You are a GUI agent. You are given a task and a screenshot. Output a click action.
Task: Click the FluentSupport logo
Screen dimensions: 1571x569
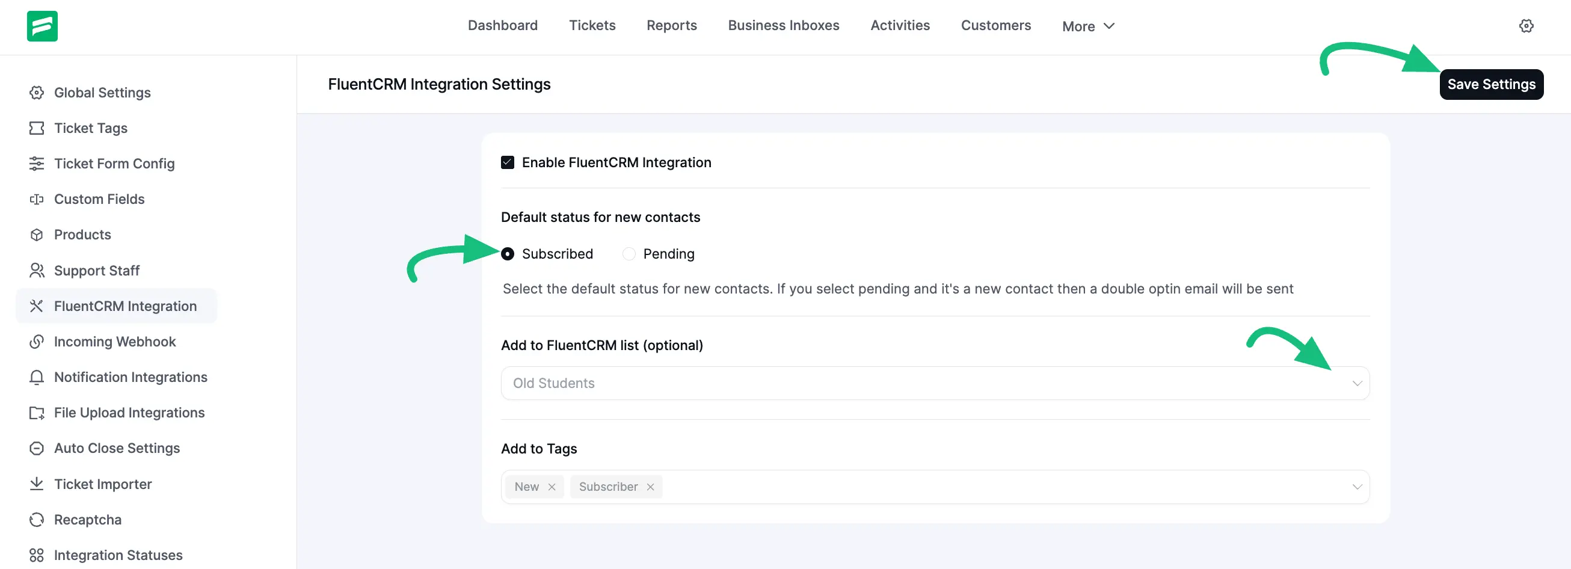tap(42, 26)
